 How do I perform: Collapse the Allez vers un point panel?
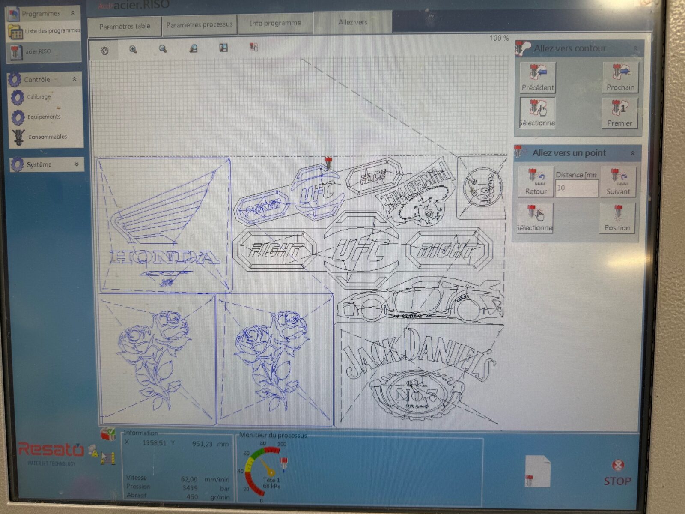pos(632,153)
